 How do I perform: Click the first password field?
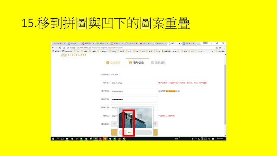134,91
